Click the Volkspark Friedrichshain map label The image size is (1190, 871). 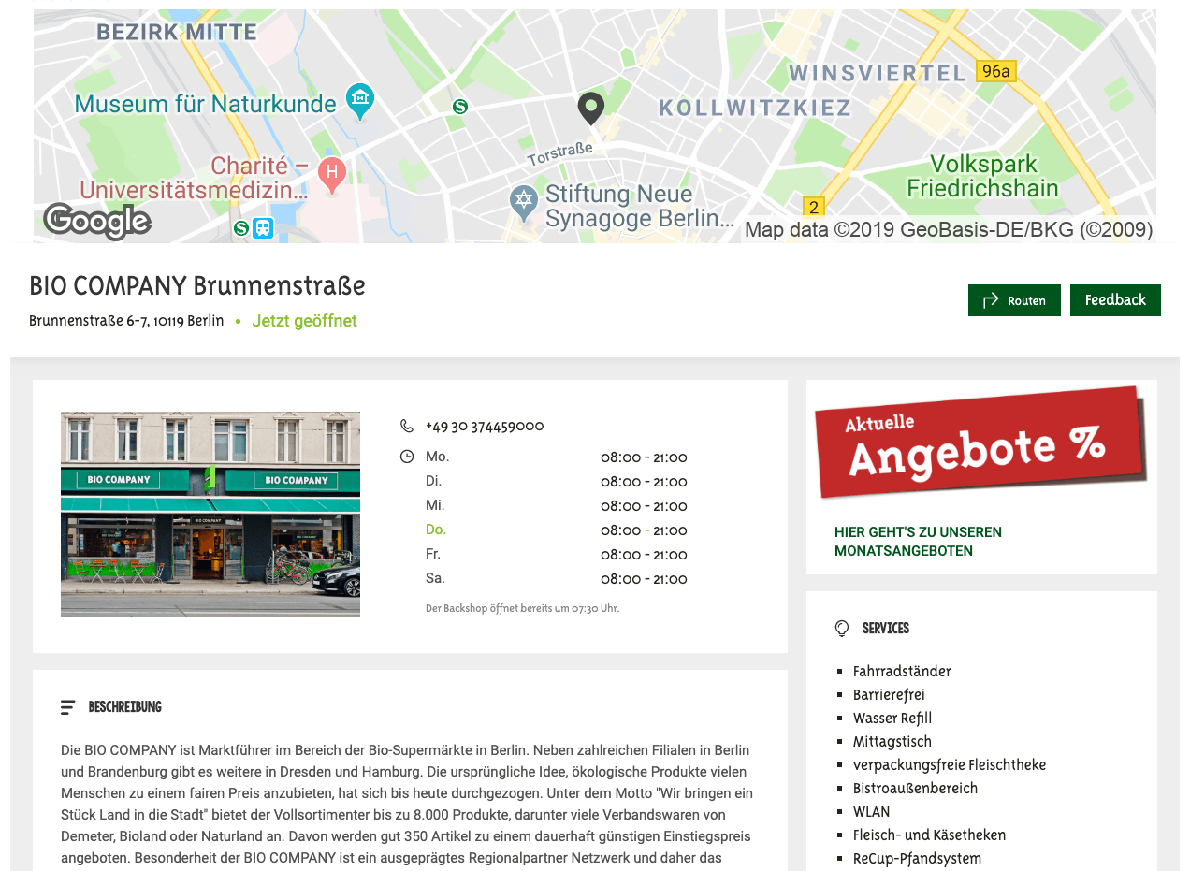(982, 176)
